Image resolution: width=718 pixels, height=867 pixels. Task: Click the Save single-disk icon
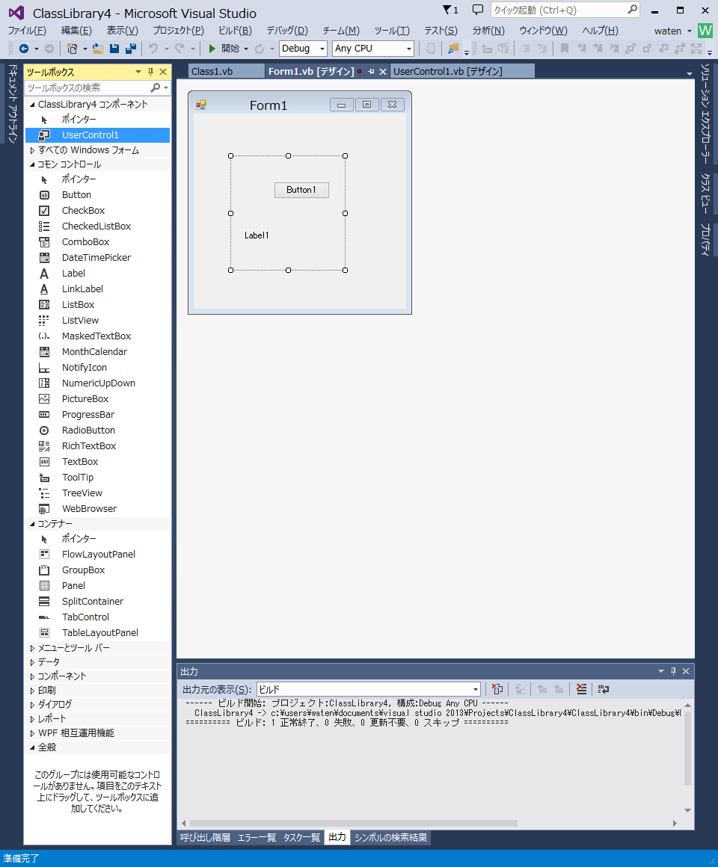[114, 49]
